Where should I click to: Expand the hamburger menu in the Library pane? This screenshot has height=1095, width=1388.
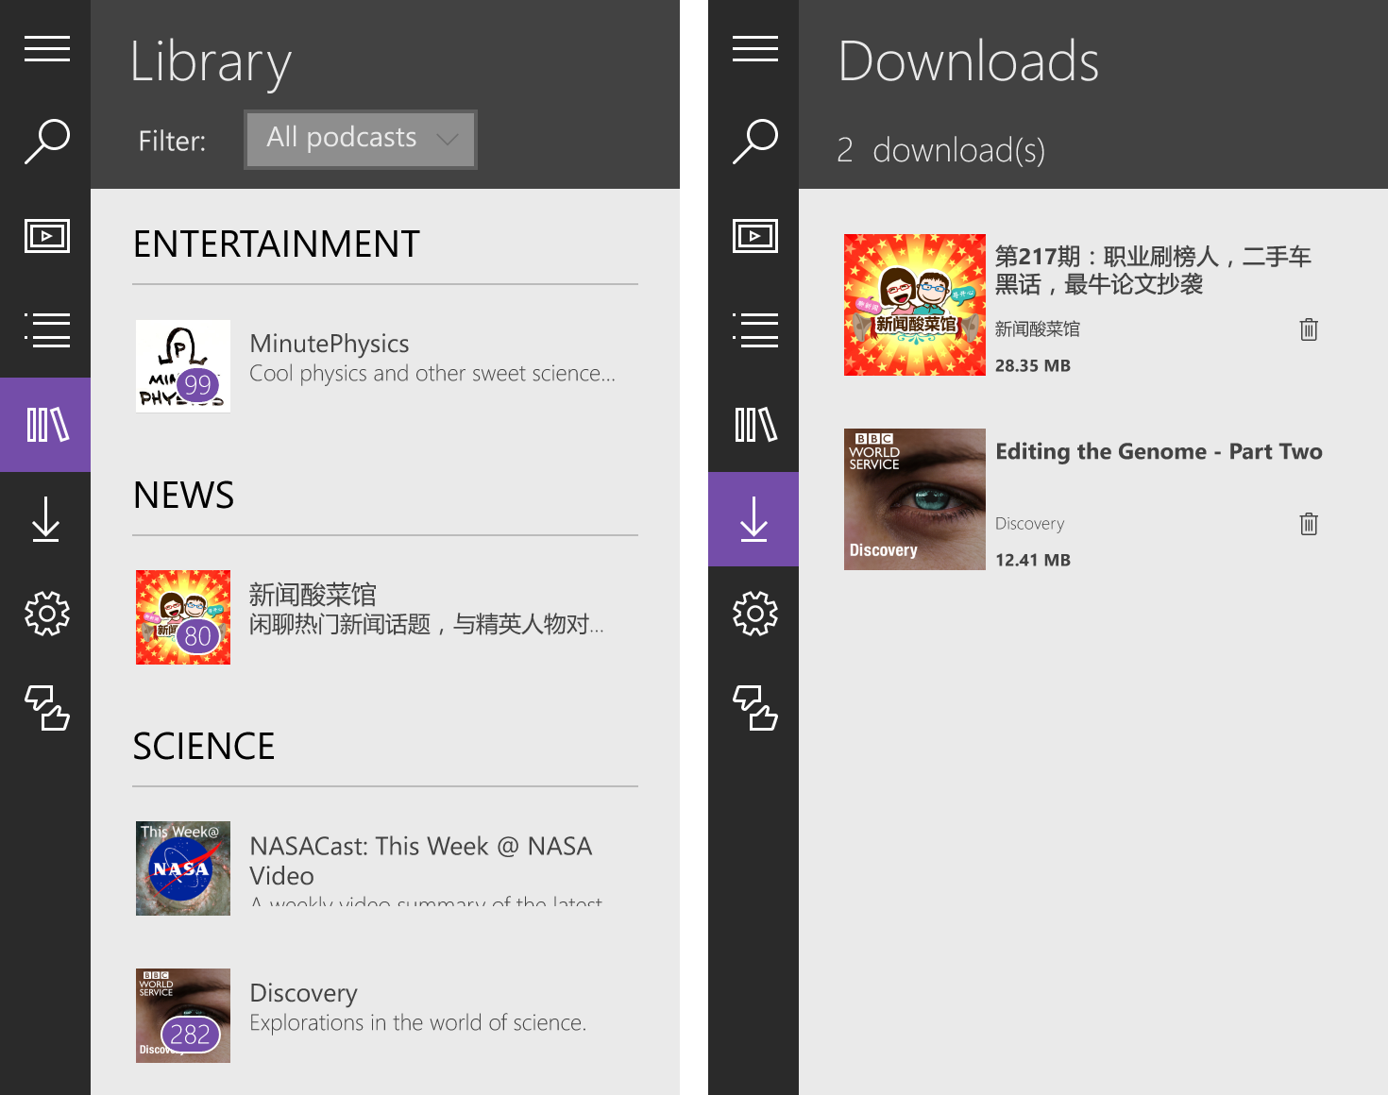(x=47, y=47)
